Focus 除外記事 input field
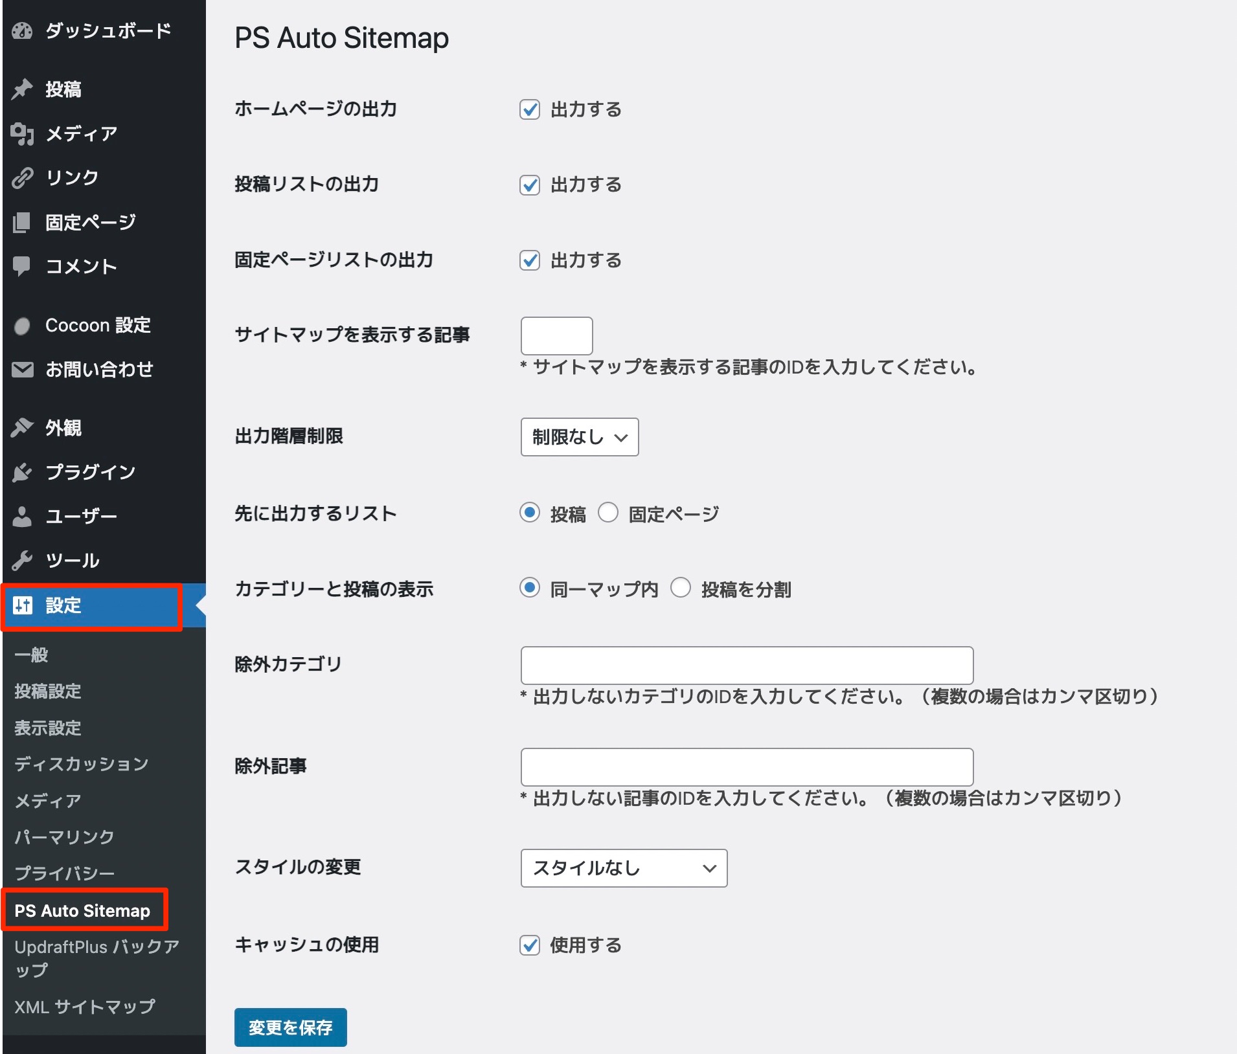 (747, 767)
